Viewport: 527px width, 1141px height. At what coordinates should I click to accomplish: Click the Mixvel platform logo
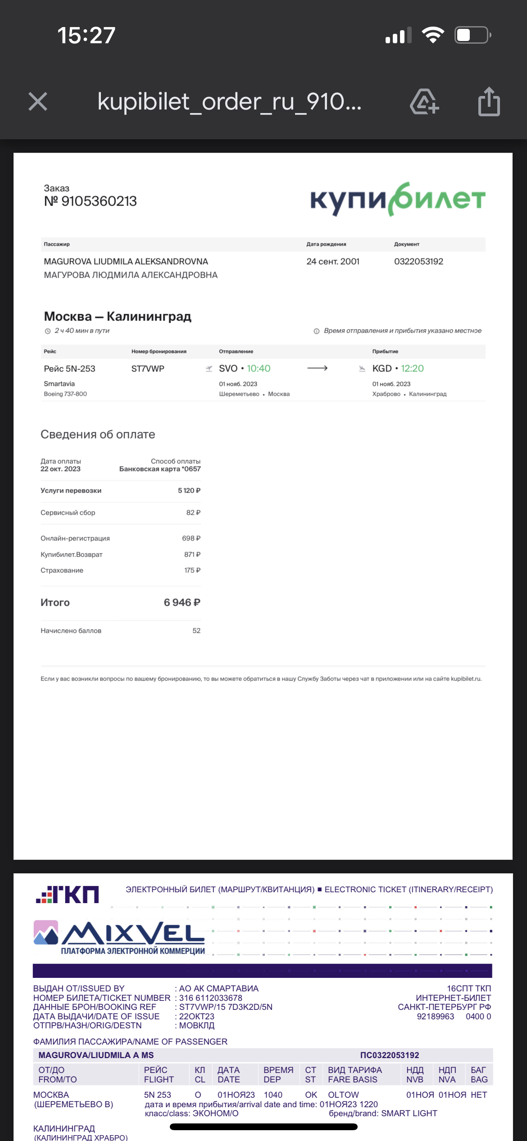(119, 937)
